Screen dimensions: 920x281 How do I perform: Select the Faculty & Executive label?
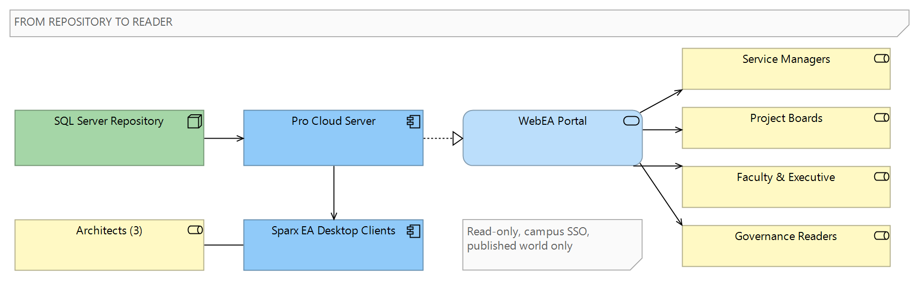(x=786, y=178)
